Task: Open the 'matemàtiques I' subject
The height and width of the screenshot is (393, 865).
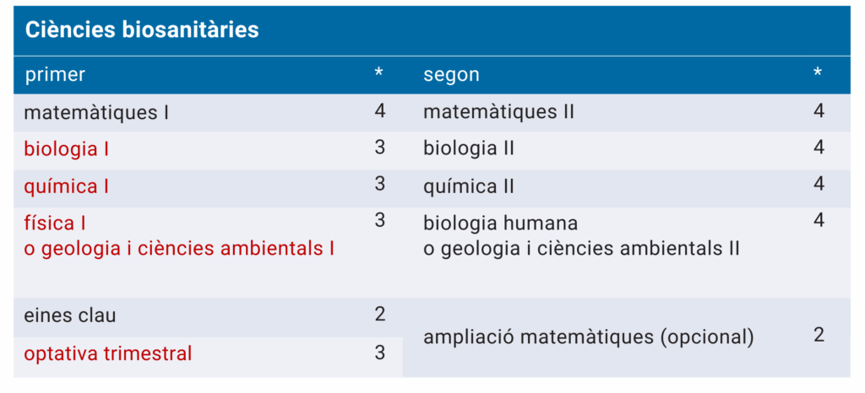Action: click(x=96, y=112)
